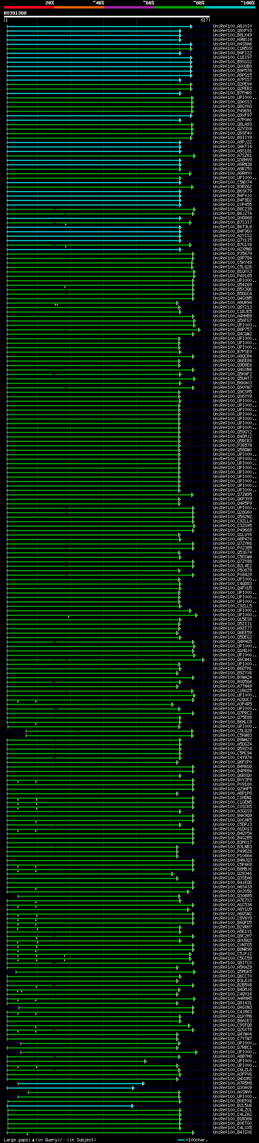Open hit UniRef100_A8J0I0
Image resolution: width=259 pixels, height=1143 pixels.
[x=232, y=27]
